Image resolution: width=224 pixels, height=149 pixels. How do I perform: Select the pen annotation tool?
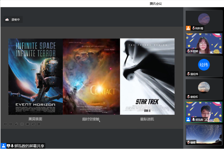(16, 124)
